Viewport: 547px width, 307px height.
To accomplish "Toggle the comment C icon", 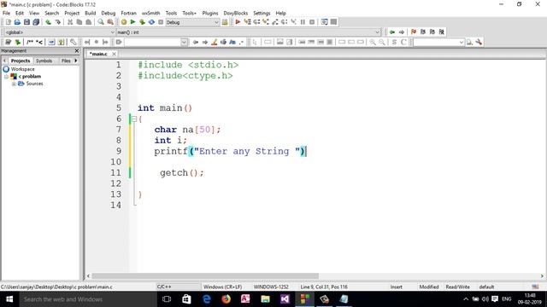I will [403, 42].
